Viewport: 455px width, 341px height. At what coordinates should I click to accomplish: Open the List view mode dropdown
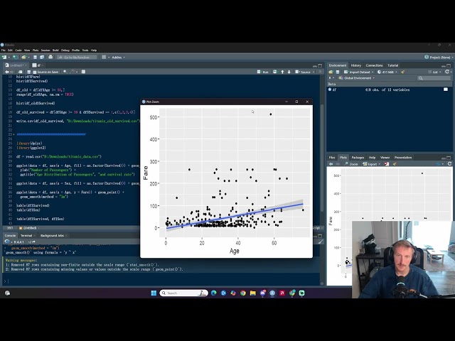pos(435,72)
